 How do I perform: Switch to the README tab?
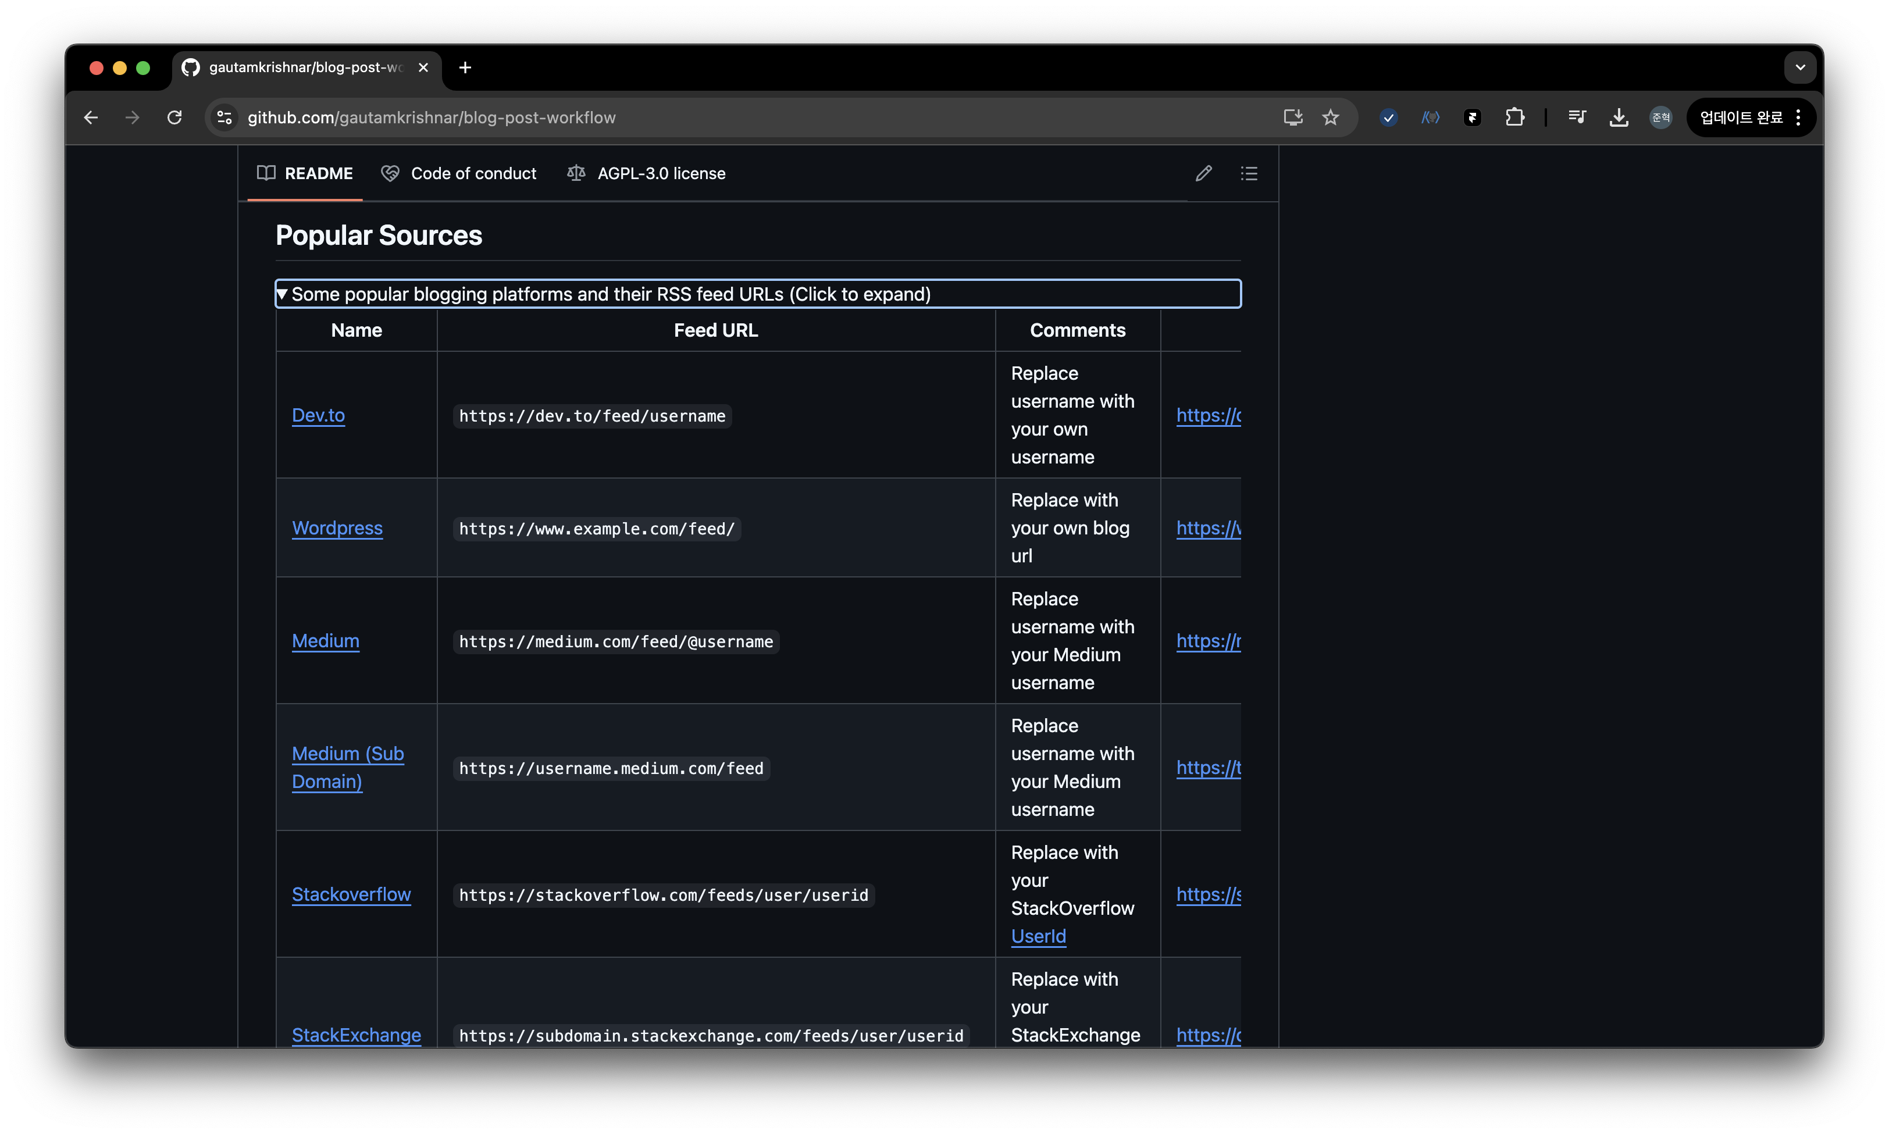(x=305, y=173)
